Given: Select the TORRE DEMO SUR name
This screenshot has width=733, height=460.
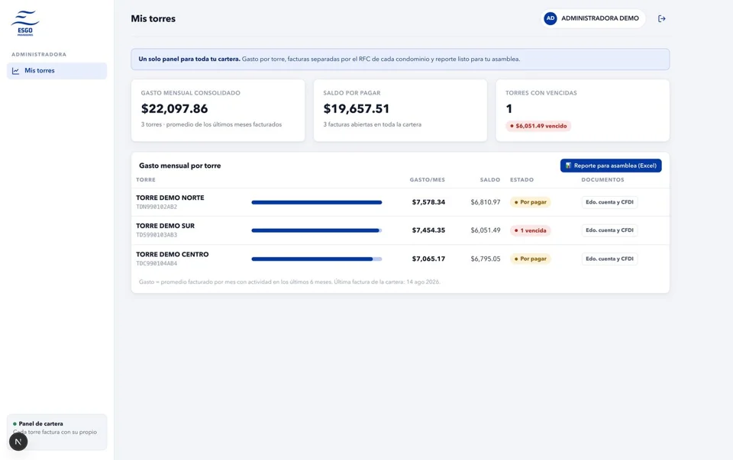Looking at the screenshot, I should point(165,226).
